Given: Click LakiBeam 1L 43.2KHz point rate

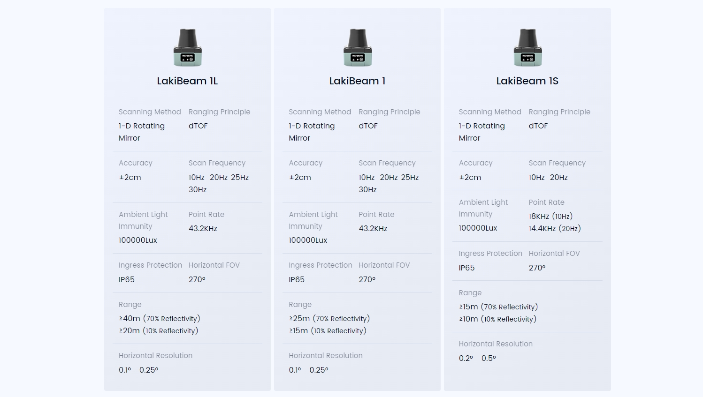Looking at the screenshot, I should [x=203, y=228].
